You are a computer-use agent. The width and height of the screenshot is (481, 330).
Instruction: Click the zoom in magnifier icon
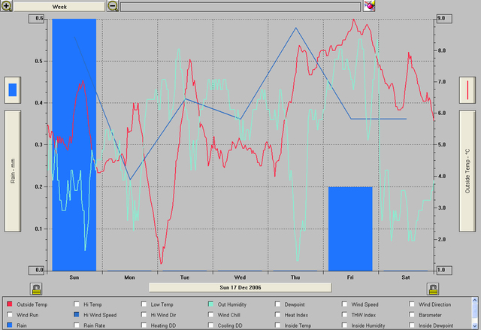click(x=6, y=6)
